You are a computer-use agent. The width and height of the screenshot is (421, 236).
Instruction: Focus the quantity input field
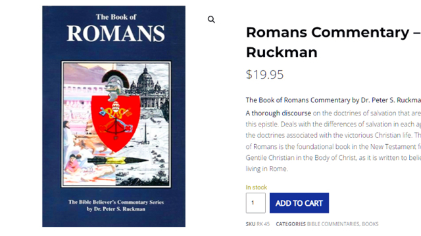coord(256,203)
